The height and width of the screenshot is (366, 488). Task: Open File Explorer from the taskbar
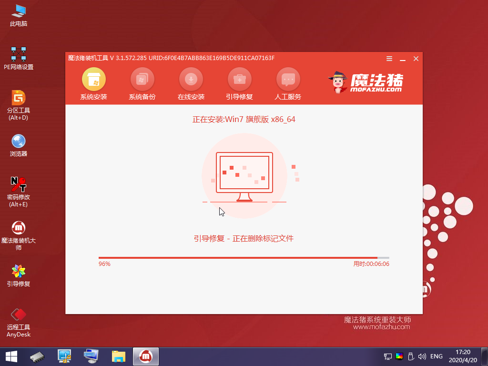click(119, 356)
